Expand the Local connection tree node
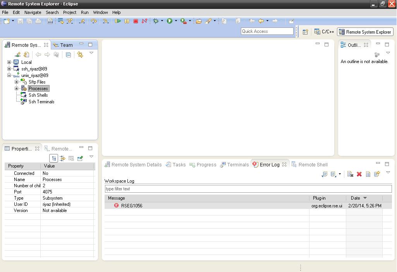397x272 pixels. pos(9,62)
